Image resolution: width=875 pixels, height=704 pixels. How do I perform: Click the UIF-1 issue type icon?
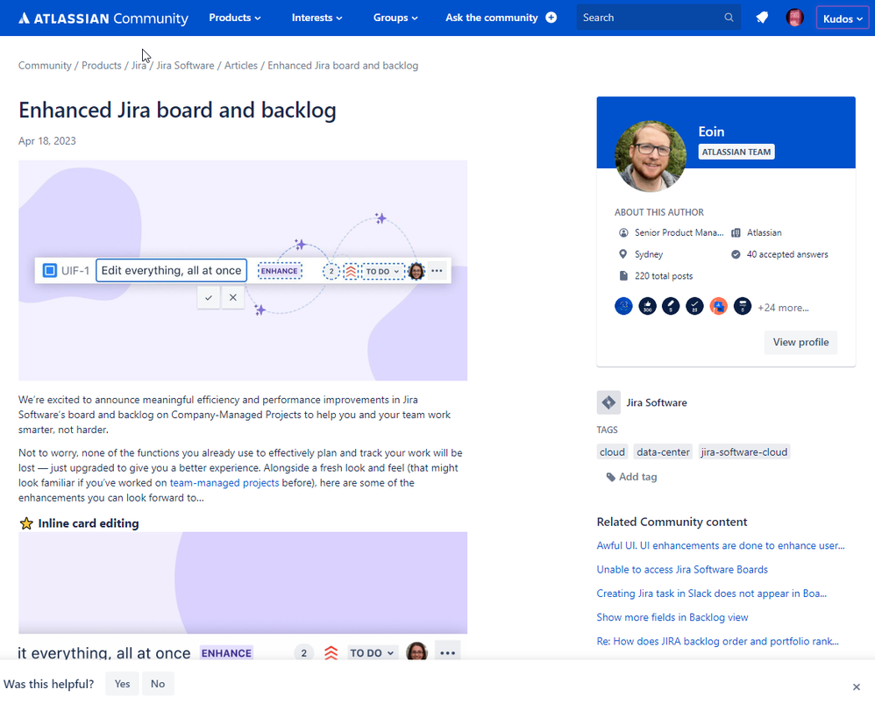[x=50, y=271]
